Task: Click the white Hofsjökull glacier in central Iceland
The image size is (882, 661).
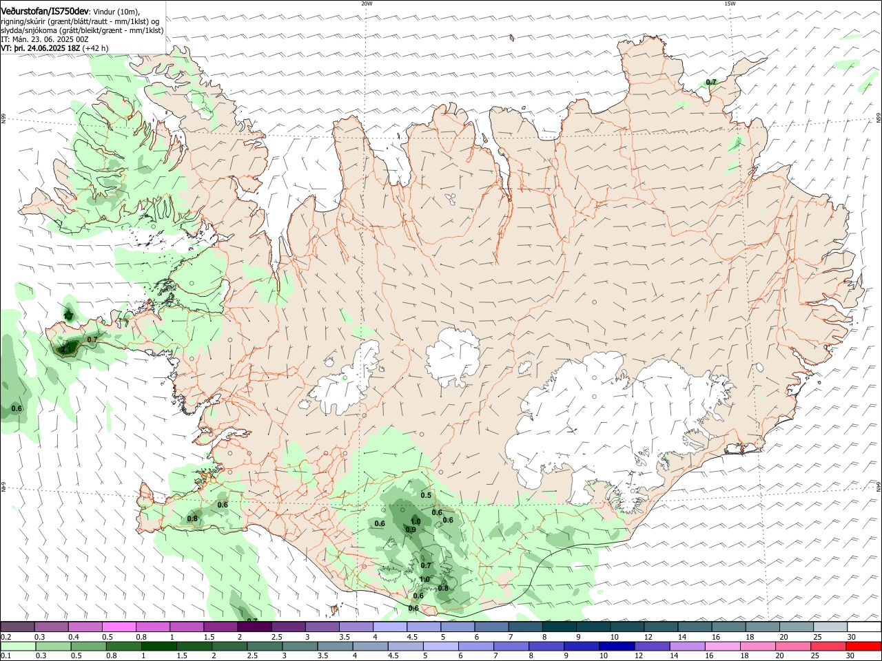Action: (x=453, y=356)
